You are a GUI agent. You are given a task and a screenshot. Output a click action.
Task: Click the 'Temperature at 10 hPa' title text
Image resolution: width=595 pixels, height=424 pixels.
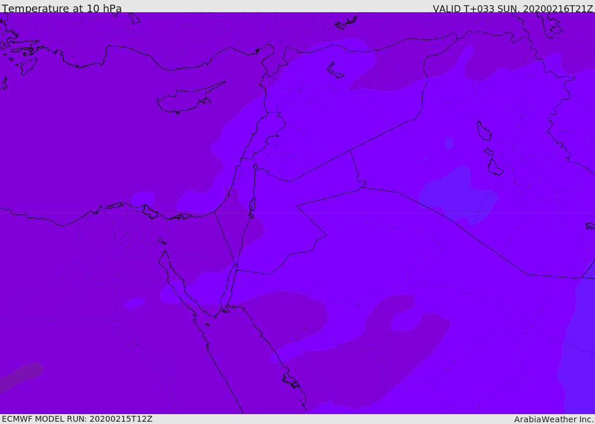pyautogui.click(x=62, y=8)
